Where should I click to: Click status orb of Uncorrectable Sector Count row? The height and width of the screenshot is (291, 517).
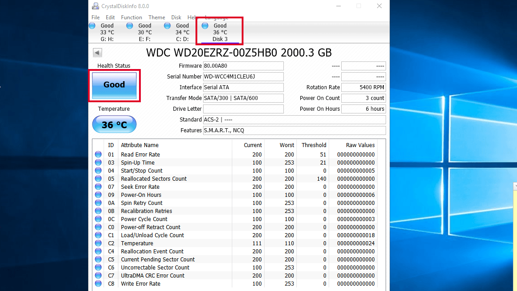pyautogui.click(x=98, y=267)
